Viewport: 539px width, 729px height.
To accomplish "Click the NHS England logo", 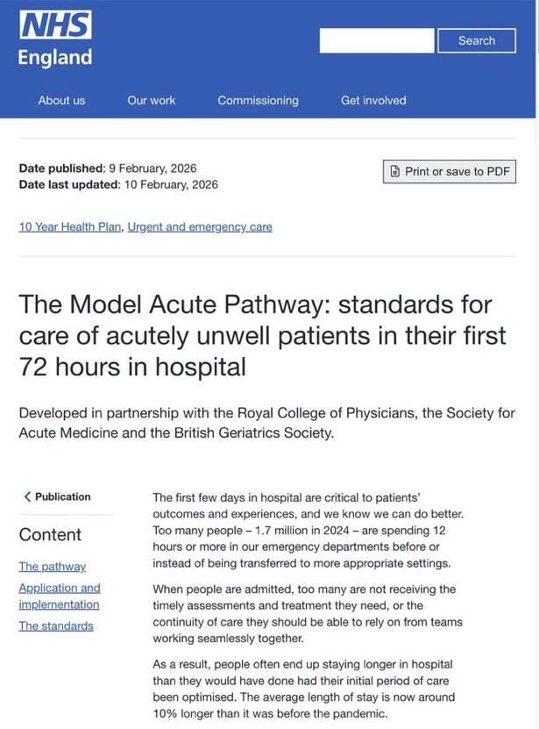I will point(55,39).
